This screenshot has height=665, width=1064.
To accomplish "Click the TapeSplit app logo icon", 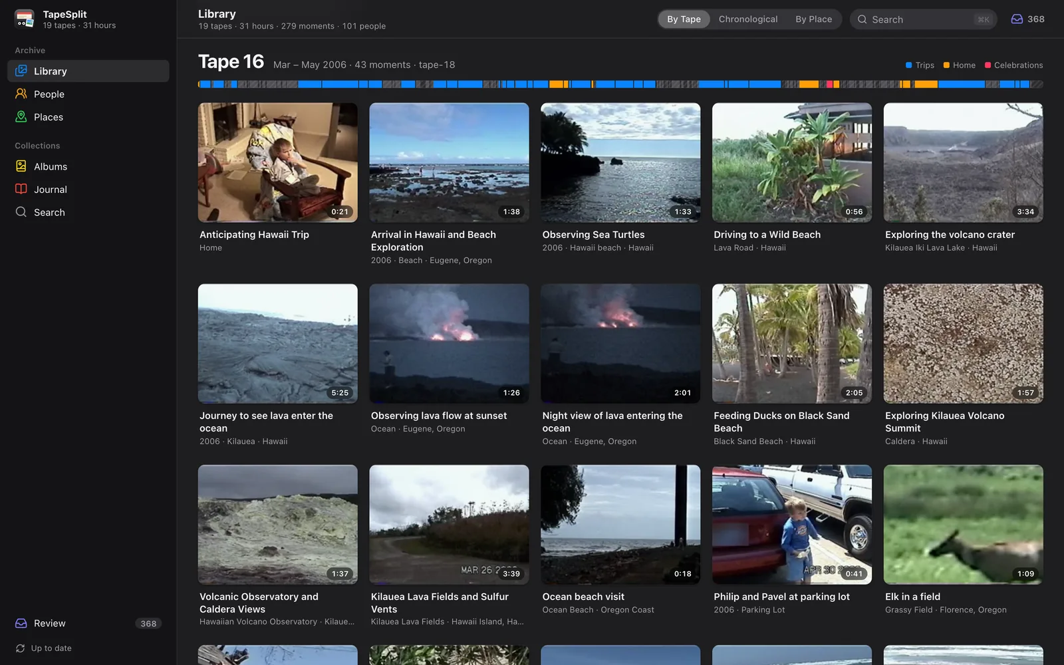I will pos(25,19).
